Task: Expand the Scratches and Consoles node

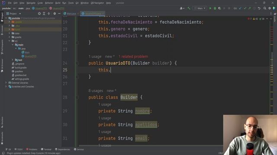Action: (x=6, y=87)
